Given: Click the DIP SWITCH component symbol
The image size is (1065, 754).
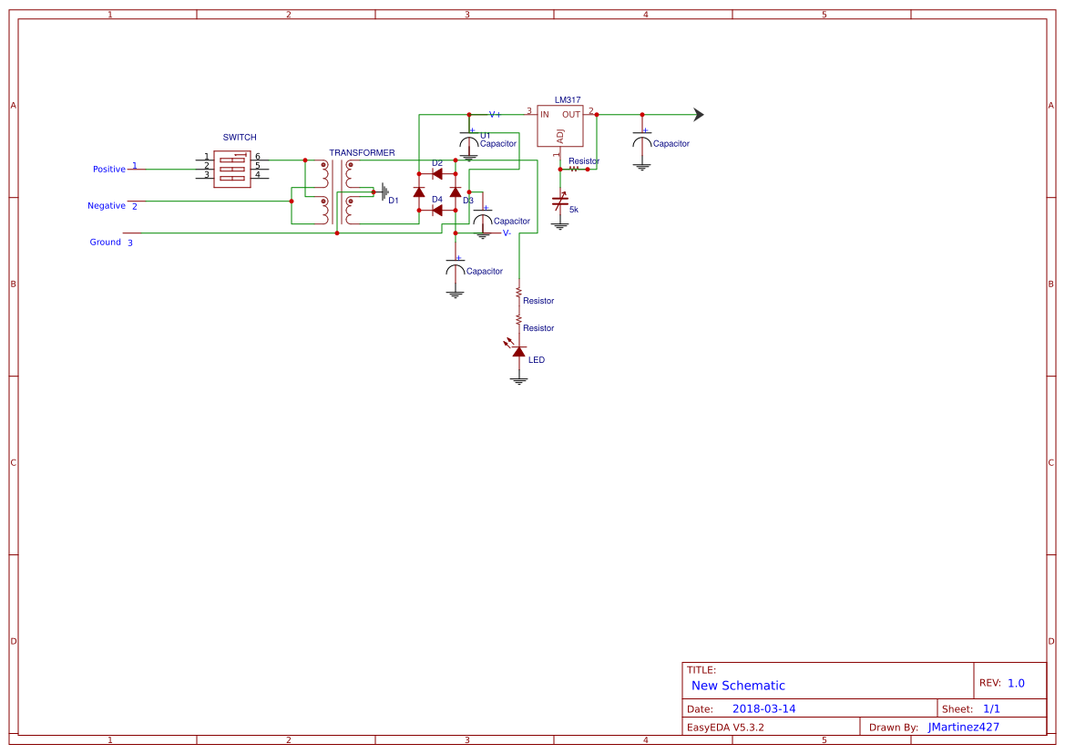Looking at the screenshot, I should click(232, 169).
